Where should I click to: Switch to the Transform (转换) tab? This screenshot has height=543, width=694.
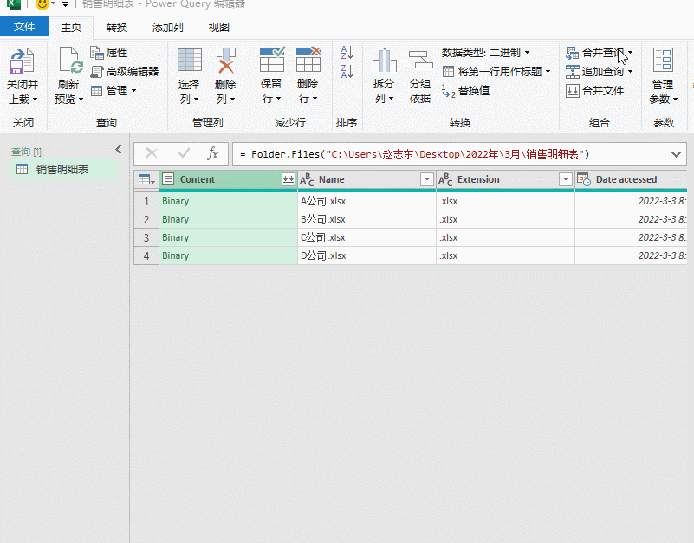117,28
